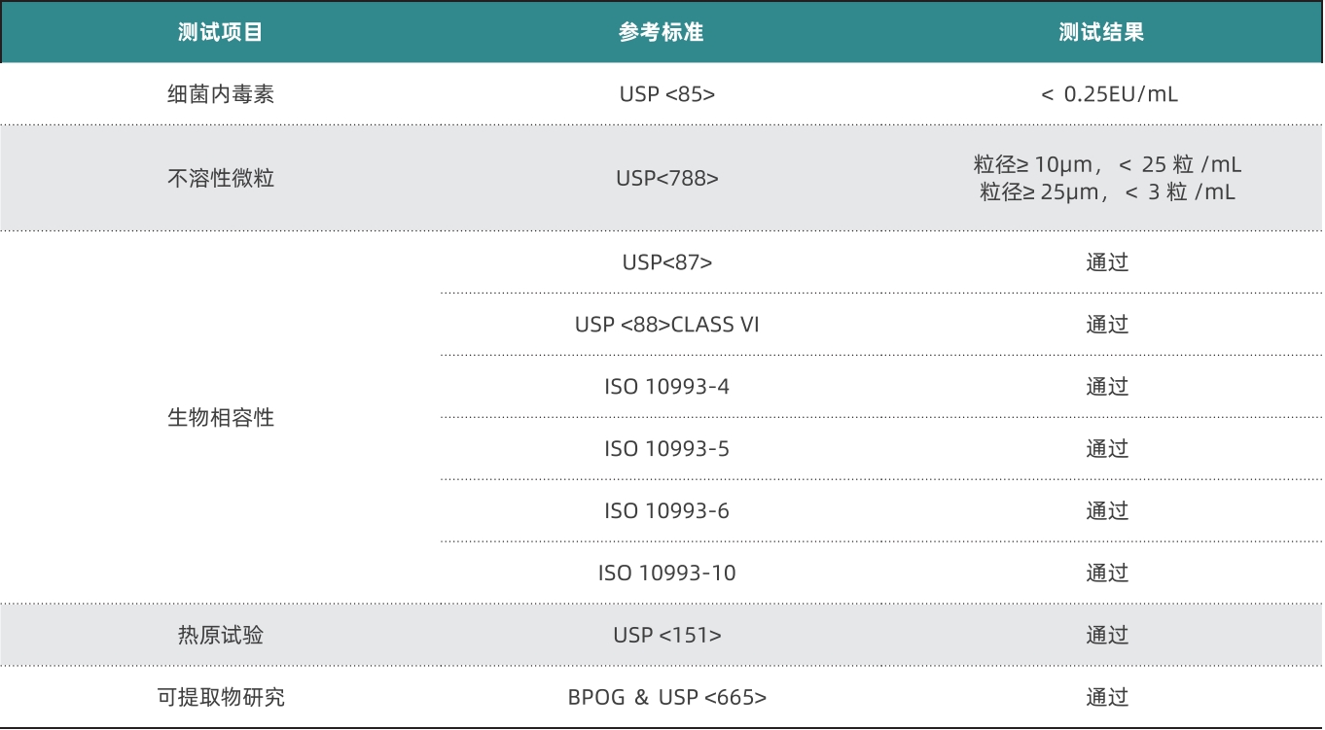The height and width of the screenshot is (730, 1325).
Task: Click the 粒径≥ 25μm result line
Action: 1107,191
